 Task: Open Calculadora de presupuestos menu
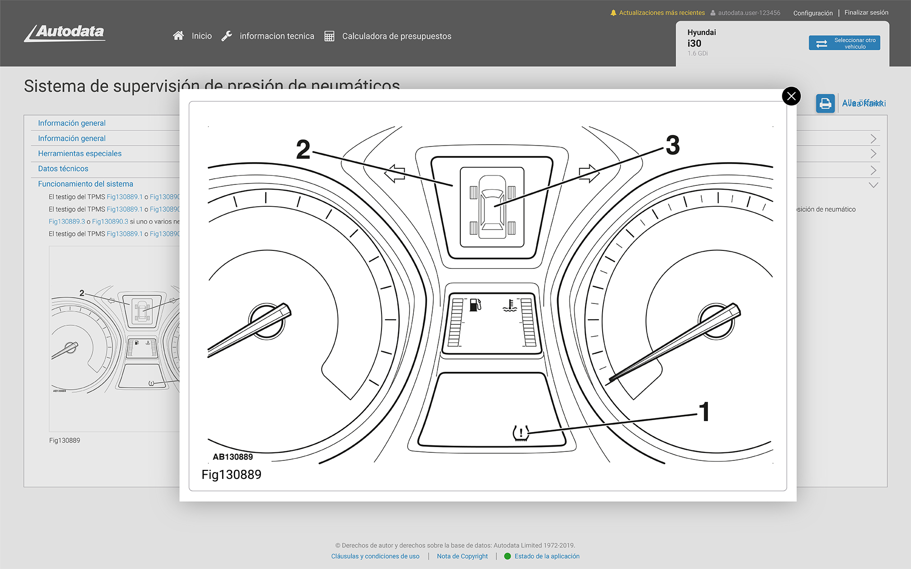(396, 36)
